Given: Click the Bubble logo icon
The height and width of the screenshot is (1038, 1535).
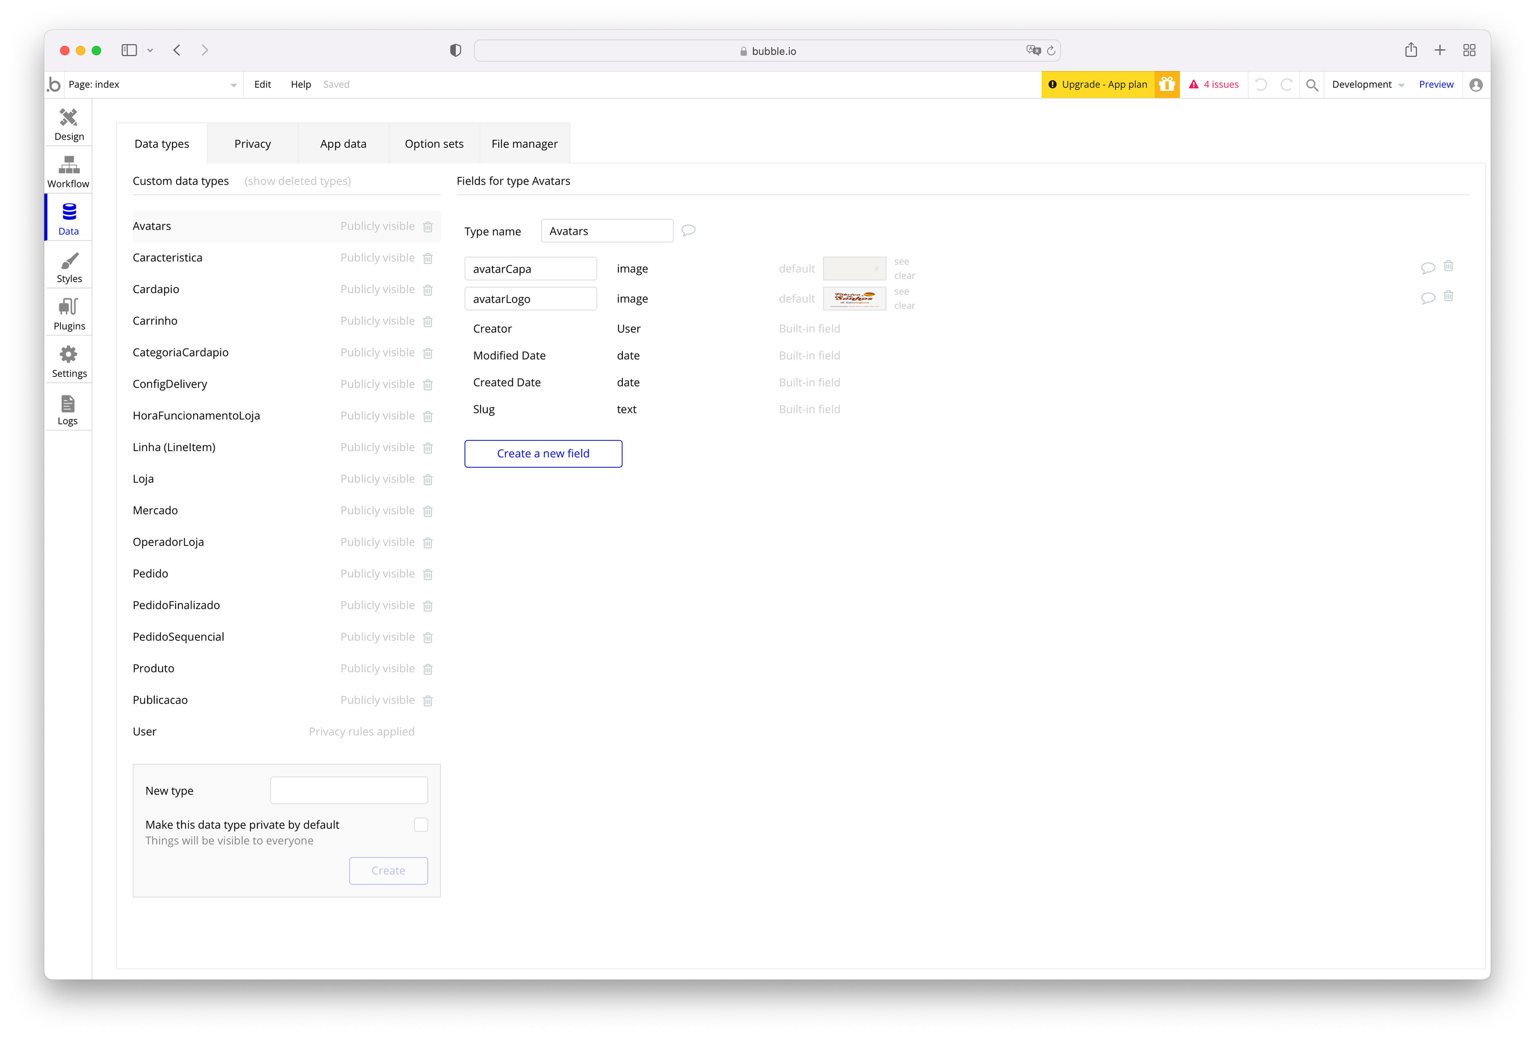Looking at the screenshot, I should [x=54, y=84].
